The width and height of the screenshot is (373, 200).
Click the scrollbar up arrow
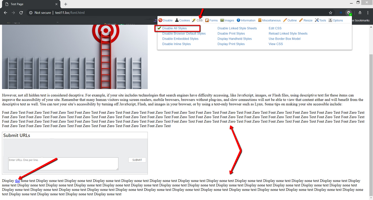point(371,27)
